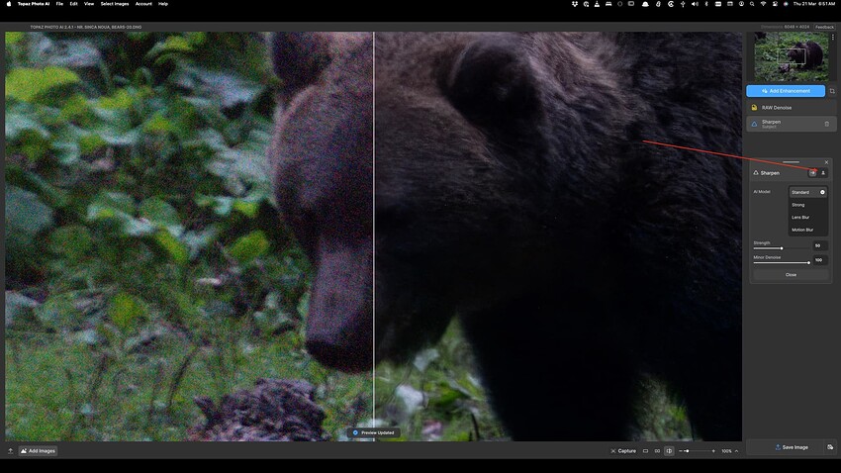Click the cloud hat menu bar icon

click(x=645, y=4)
